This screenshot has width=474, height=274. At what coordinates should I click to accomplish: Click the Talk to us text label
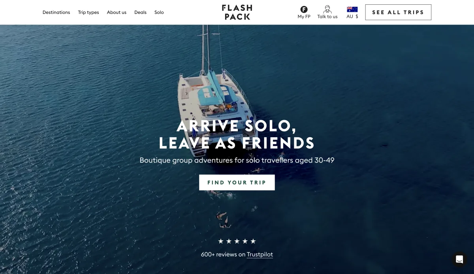click(327, 17)
